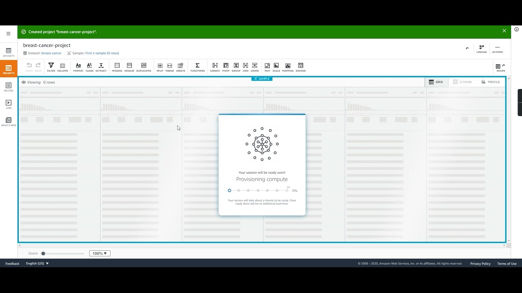Open Projects in sidebar
Screen dimensions: 522x293
pos(9,69)
